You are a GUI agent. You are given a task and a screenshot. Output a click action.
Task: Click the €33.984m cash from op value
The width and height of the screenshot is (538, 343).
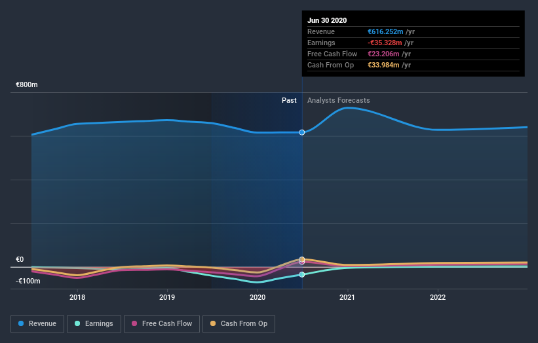point(383,65)
